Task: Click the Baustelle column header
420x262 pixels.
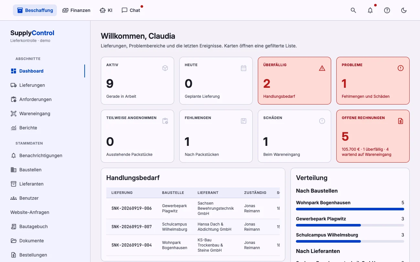Action: [x=173, y=193]
